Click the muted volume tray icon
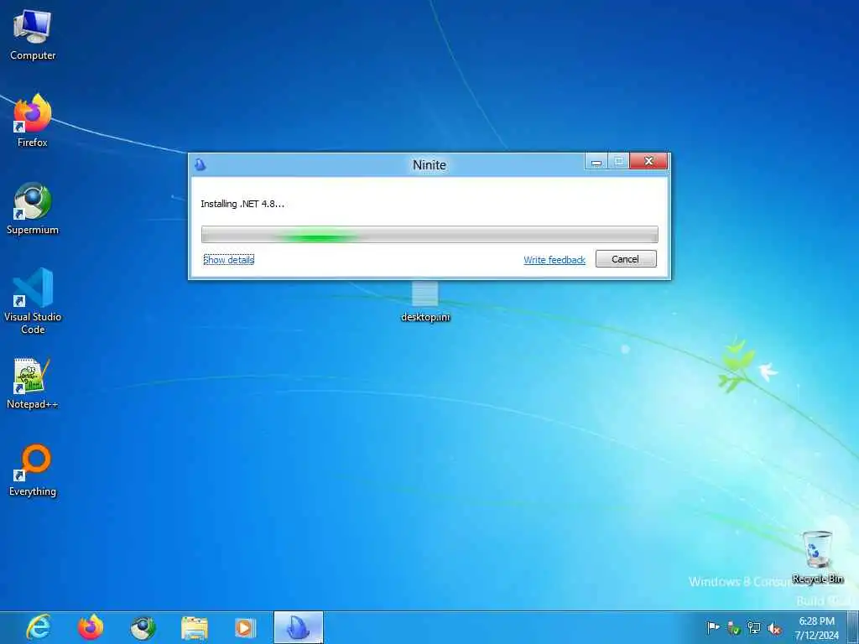 (x=774, y=627)
